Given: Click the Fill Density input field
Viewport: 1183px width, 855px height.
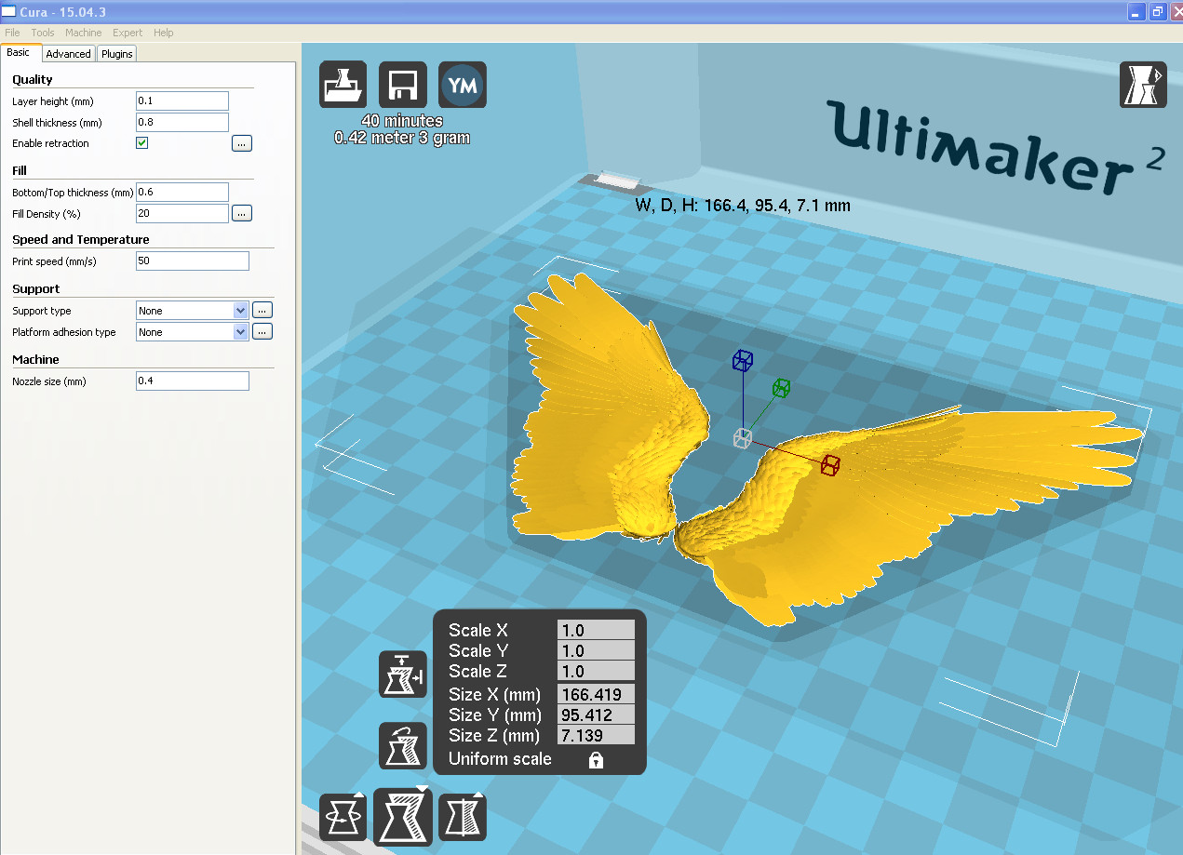Looking at the screenshot, I should coord(182,213).
